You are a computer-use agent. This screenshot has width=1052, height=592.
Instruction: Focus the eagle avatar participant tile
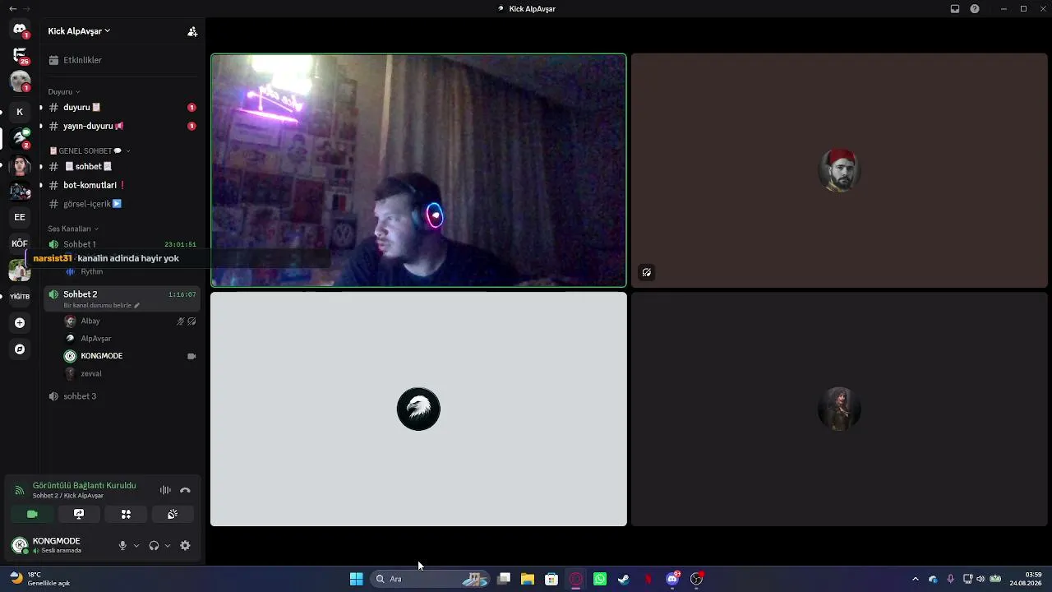(x=418, y=409)
